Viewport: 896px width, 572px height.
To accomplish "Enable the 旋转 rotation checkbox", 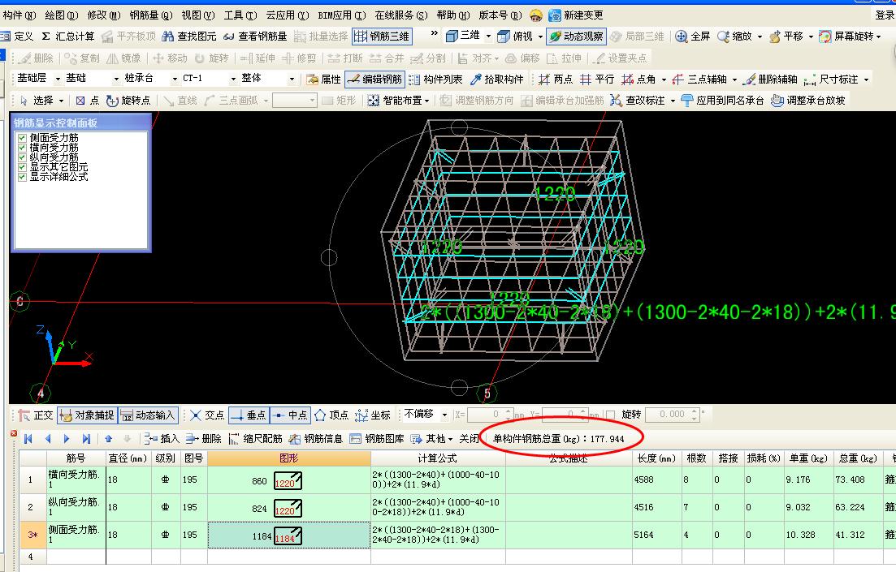I will click(x=610, y=415).
